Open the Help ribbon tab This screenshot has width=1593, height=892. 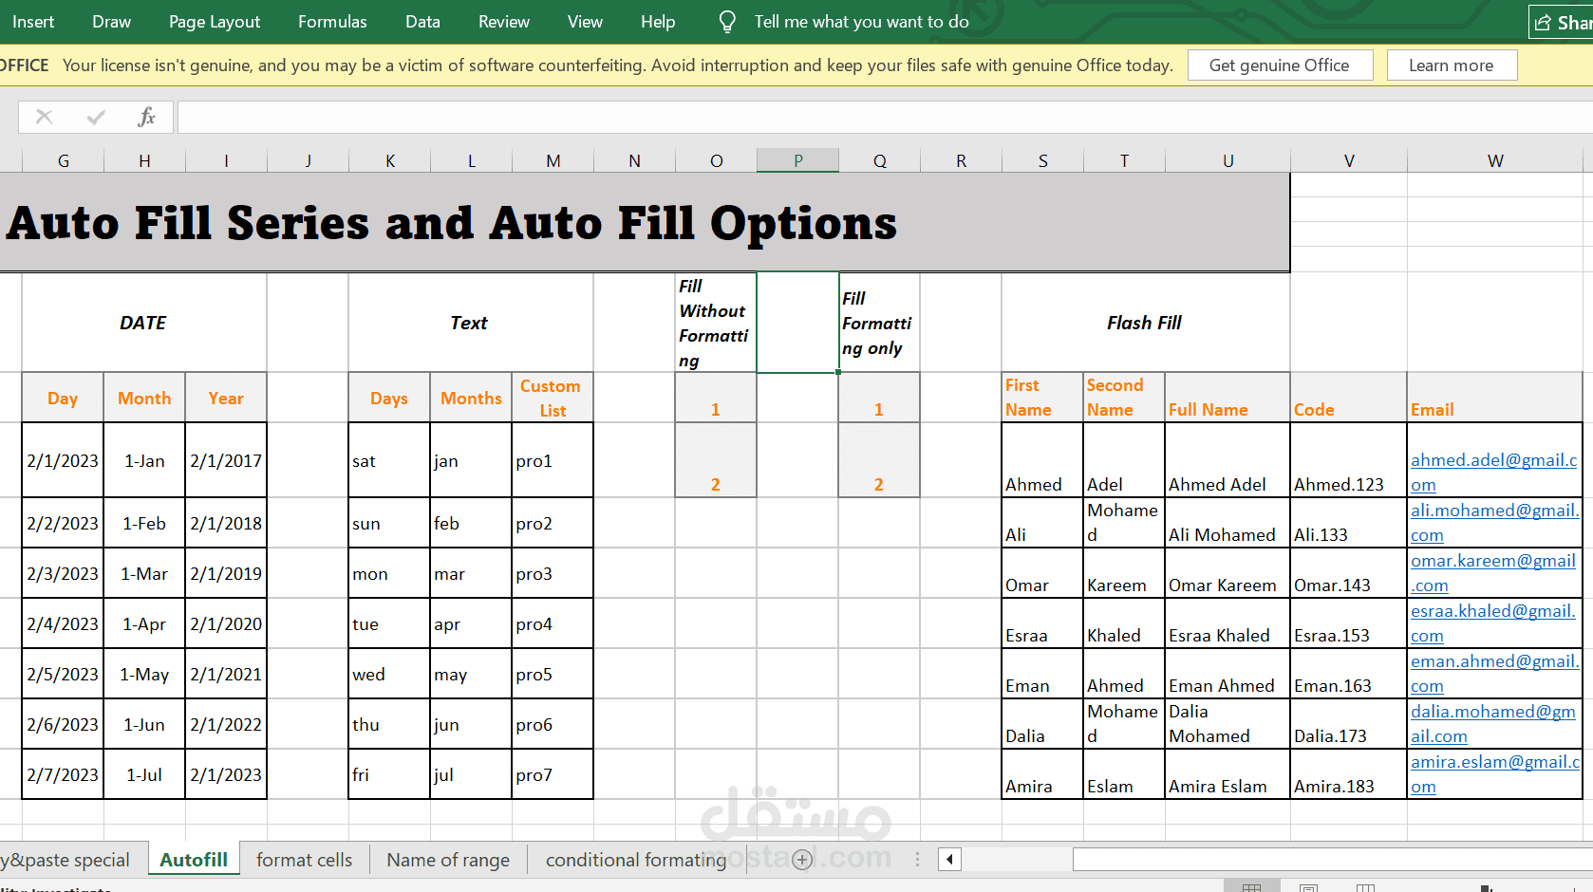tap(658, 22)
